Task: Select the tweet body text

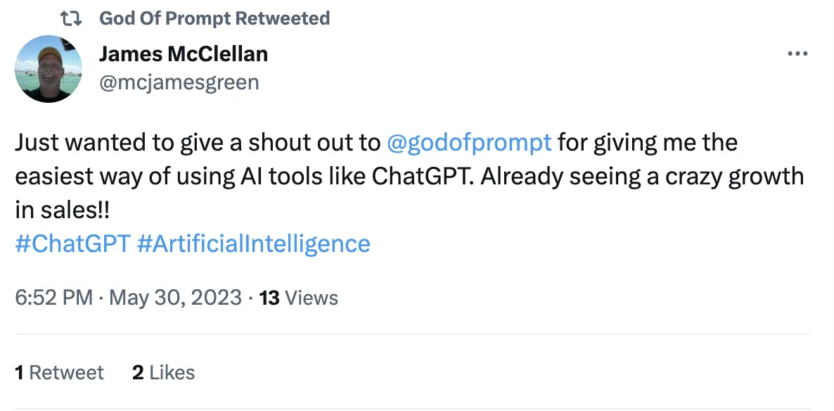Action: click(352, 176)
